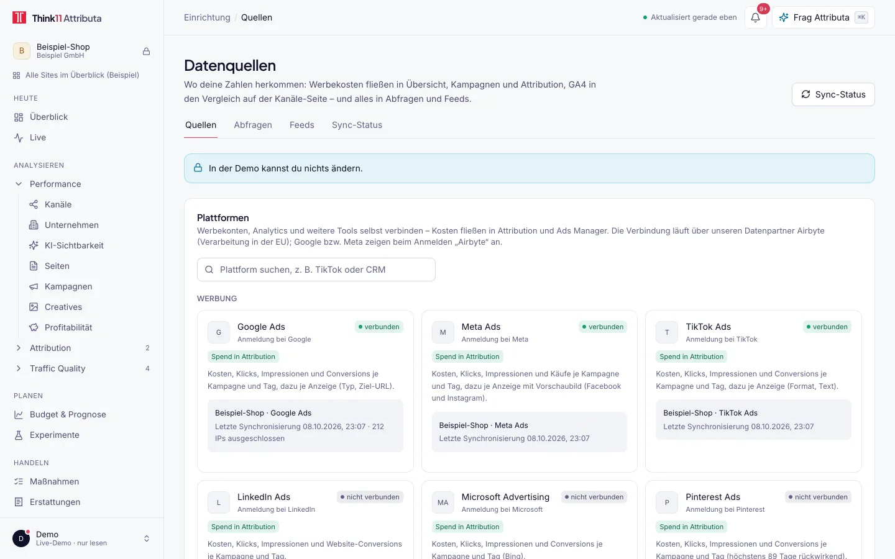Image resolution: width=895 pixels, height=559 pixels.
Task: Click the Kampagnen megaphone icon
Action: pyautogui.click(x=34, y=286)
